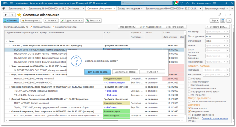Viewport: 236px width, 127px height.
Task: Copy link to form via chain icon
Action: [x=220, y=15]
